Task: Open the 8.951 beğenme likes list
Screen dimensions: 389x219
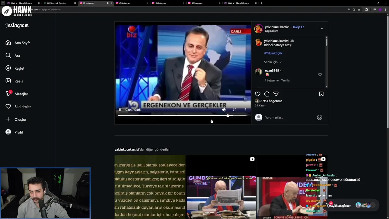Action: click(x=271, y=101)
